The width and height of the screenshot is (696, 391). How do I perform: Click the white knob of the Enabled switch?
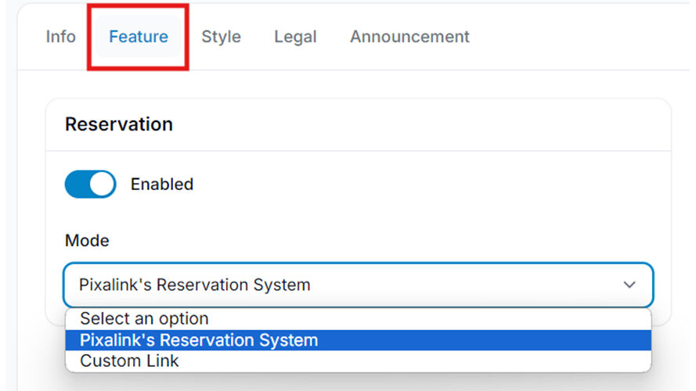coord(102,184)
